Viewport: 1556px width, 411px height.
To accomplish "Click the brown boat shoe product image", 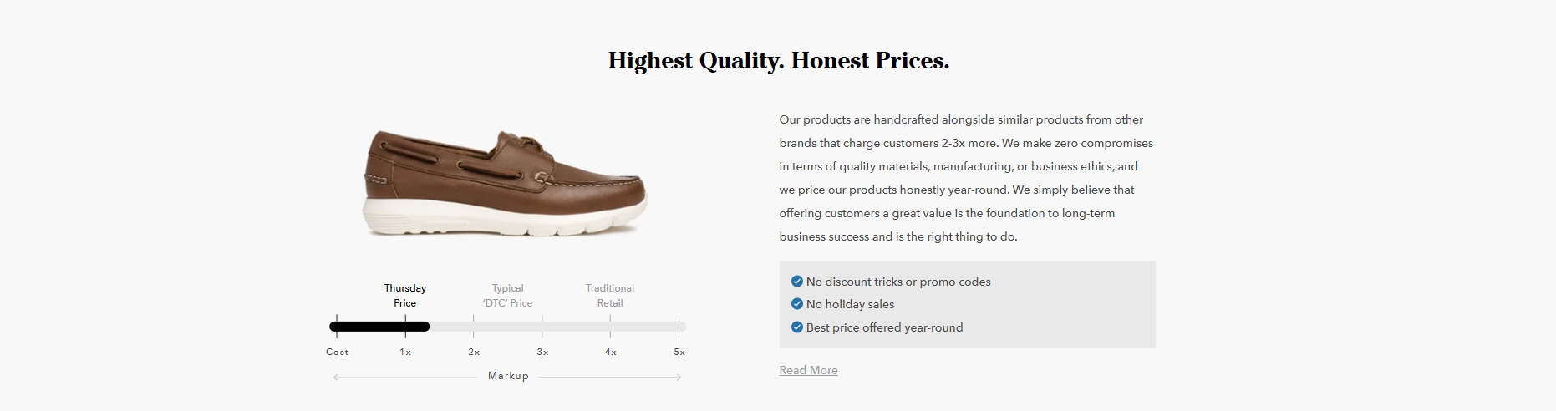I will pyautogui.click(x=505, y=183).
